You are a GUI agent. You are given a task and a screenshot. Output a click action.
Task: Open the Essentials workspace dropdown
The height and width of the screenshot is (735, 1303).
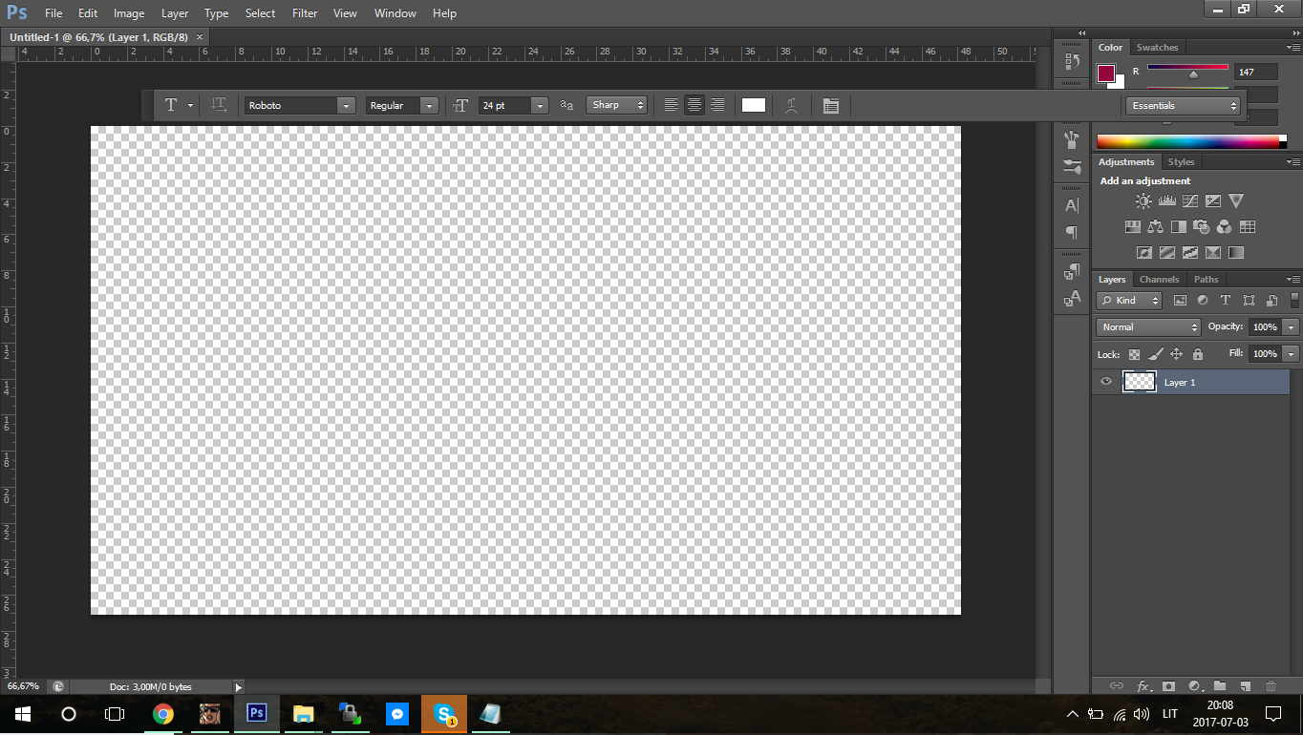click(x=1183, y=106)
